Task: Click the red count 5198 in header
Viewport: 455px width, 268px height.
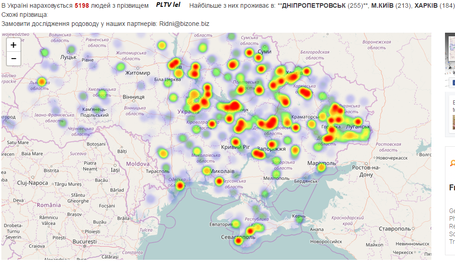Action: [82, 5]
